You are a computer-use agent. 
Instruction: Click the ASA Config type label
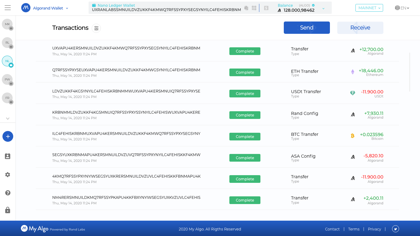coord(303,156)
